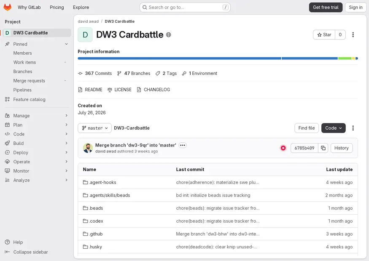369x261 pixels.
Task: Open the project actions kebab menu
Action: pos(353,35)
